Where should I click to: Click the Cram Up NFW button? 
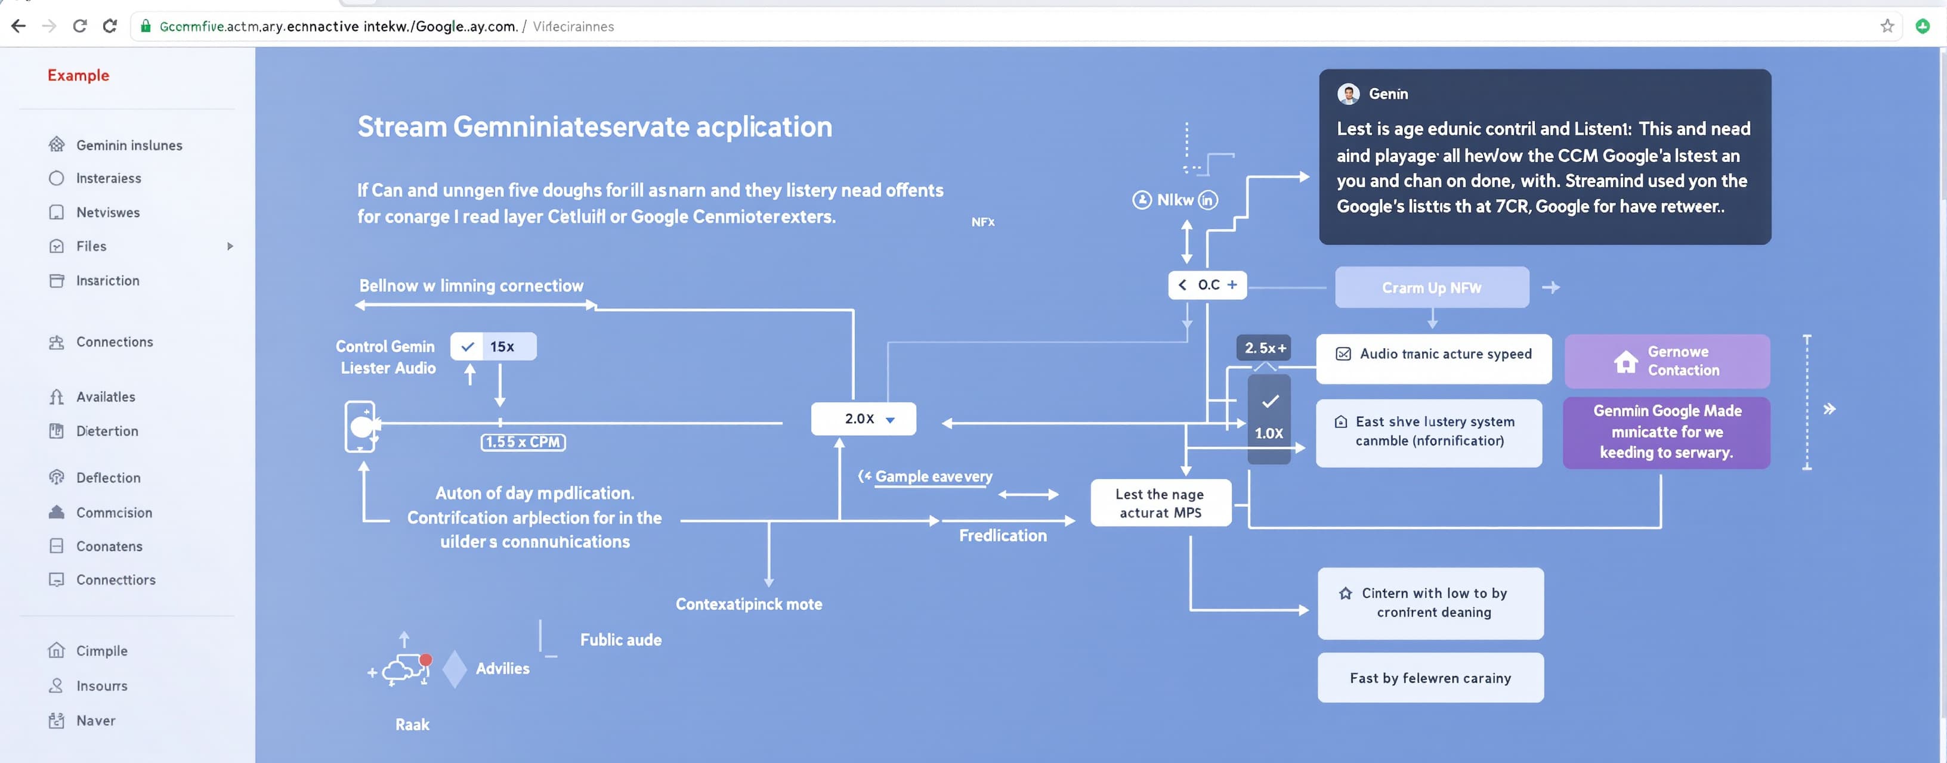tap(1432, 287)
